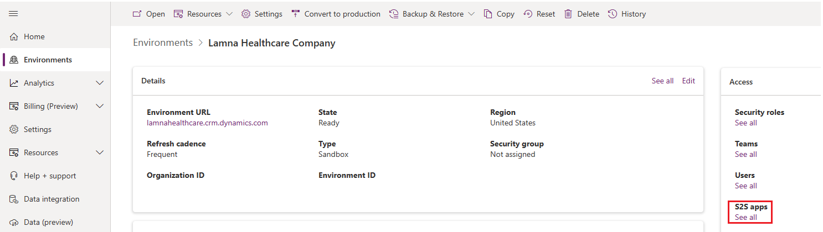This screenshot has width=823, height=232.
Task: Click the Convert to production icon
Action: (296, 14)
